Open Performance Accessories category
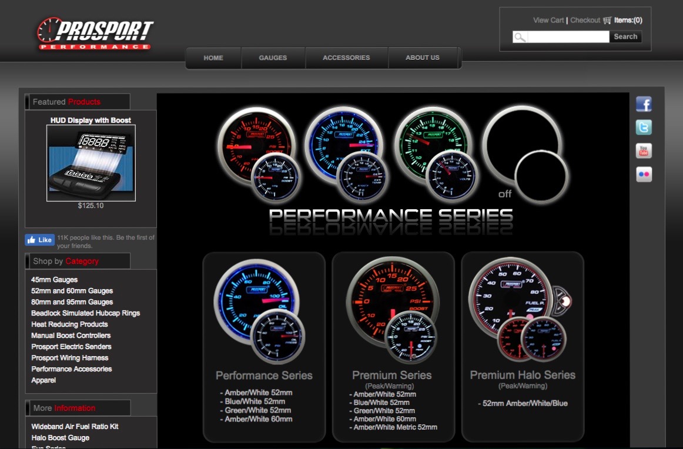 pos(72,369)
